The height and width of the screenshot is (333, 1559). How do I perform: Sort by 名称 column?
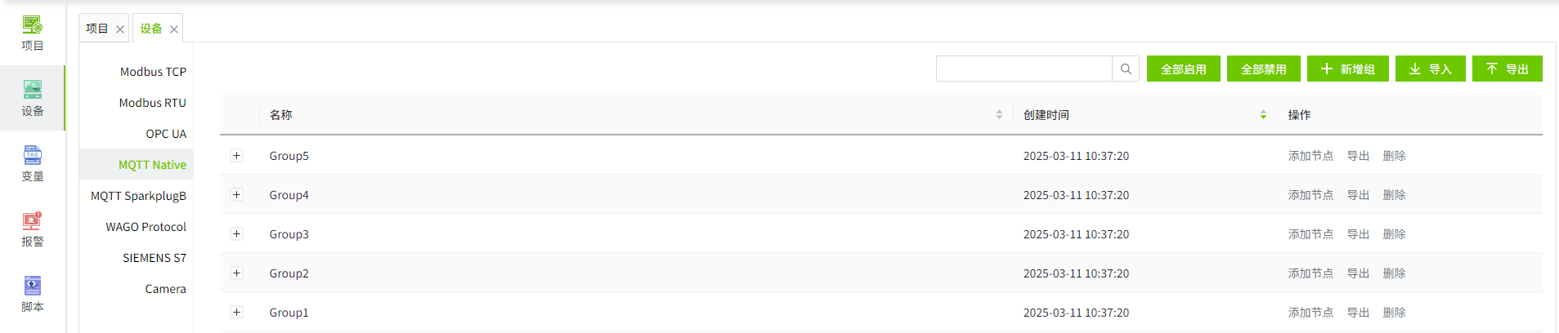point(999,115)
